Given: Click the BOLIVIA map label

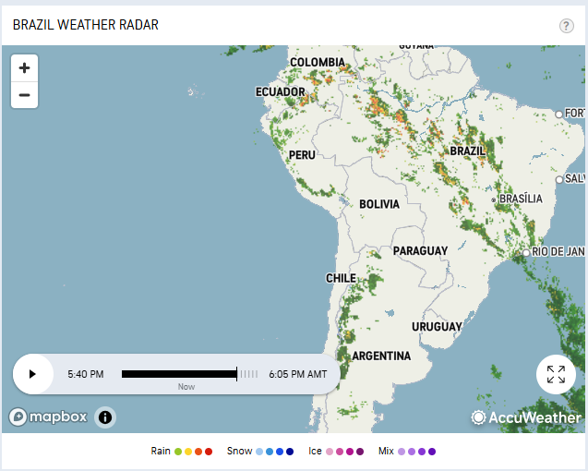Looking at the screenshot, I should coord(379,204).
